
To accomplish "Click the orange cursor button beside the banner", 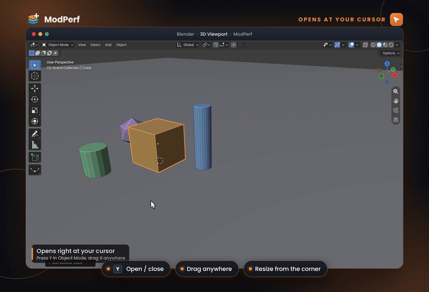I will click(x=396, y=19).
